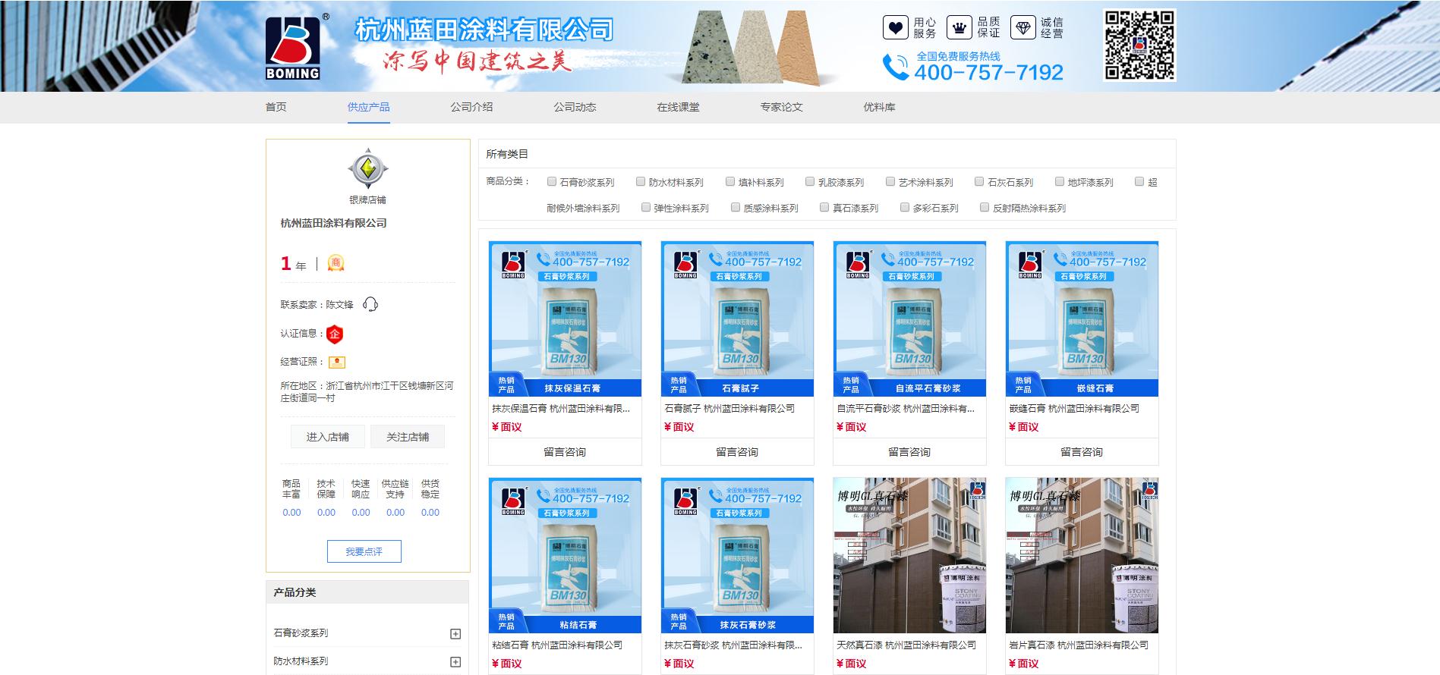Open the 抹灰保温石膏 product image

pyautogui.click(x=565, y=319)
